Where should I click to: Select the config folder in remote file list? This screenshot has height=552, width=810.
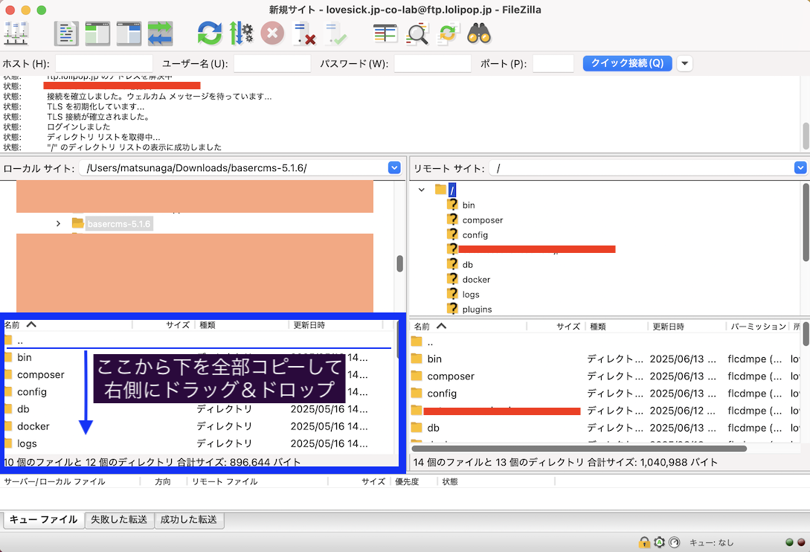point(442,394)
